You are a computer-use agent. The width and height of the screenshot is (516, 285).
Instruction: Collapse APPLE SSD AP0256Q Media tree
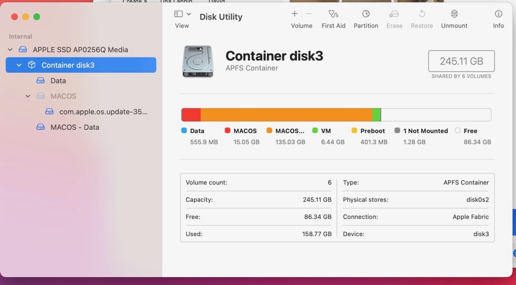click(10, 50)
